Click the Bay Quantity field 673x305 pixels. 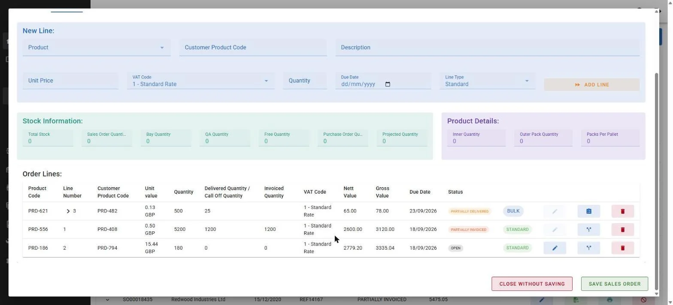[166, 138]
